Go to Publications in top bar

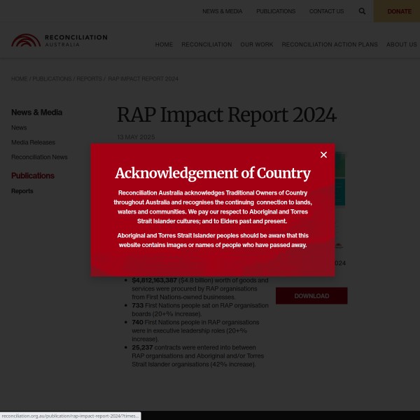(x=275, y=11)
